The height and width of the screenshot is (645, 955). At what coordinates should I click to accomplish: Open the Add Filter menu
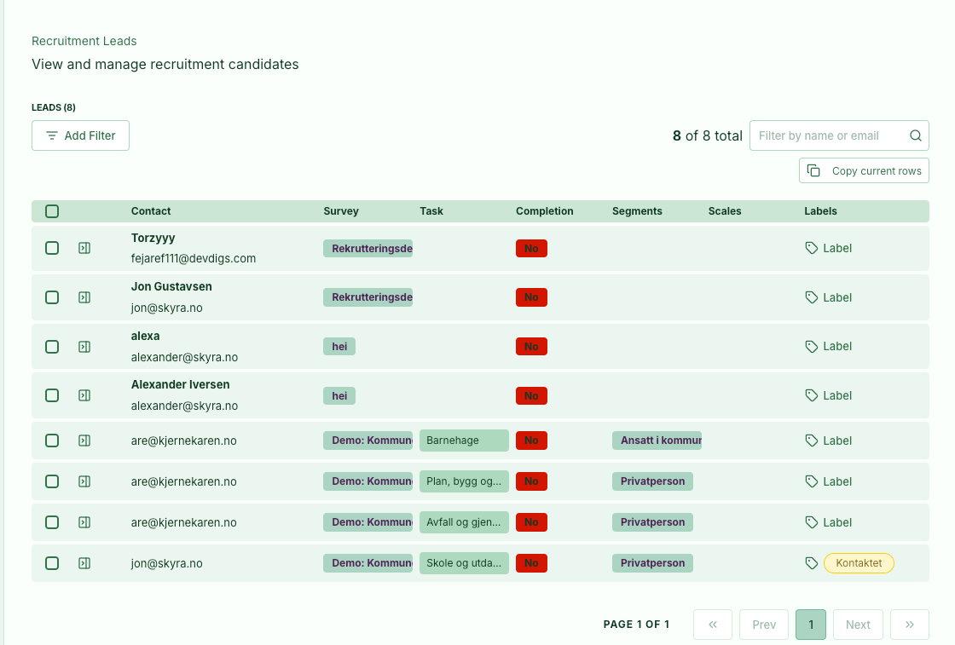(80, 135)
